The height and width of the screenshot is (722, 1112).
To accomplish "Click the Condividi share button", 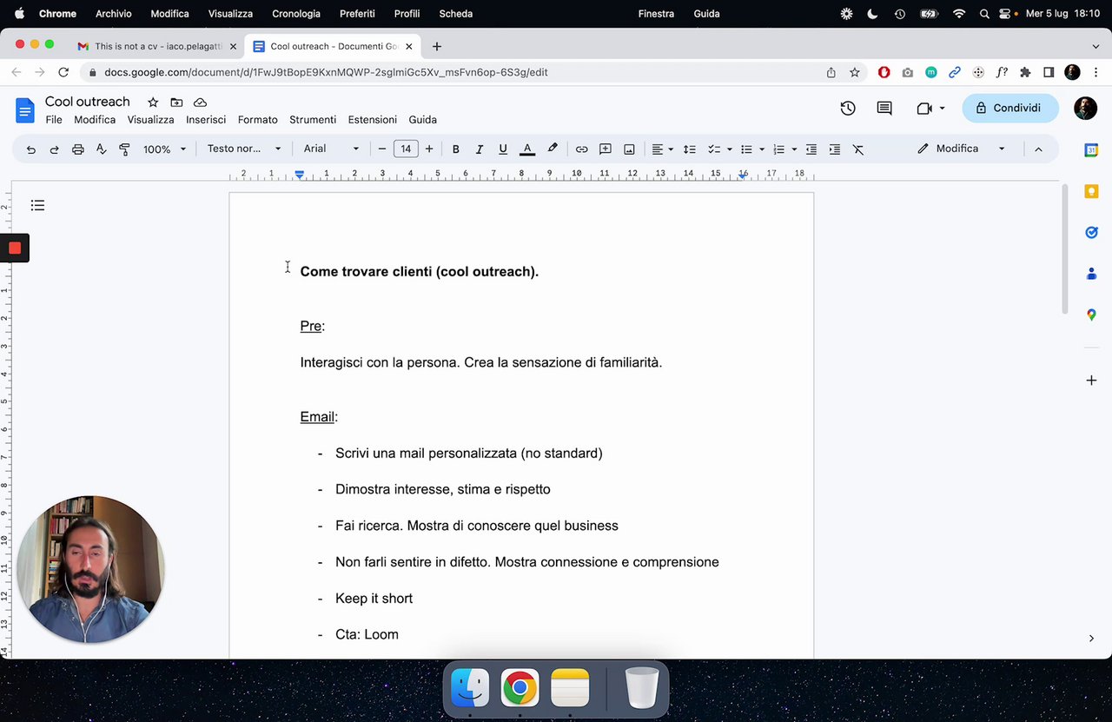I will pos(1010,108).
